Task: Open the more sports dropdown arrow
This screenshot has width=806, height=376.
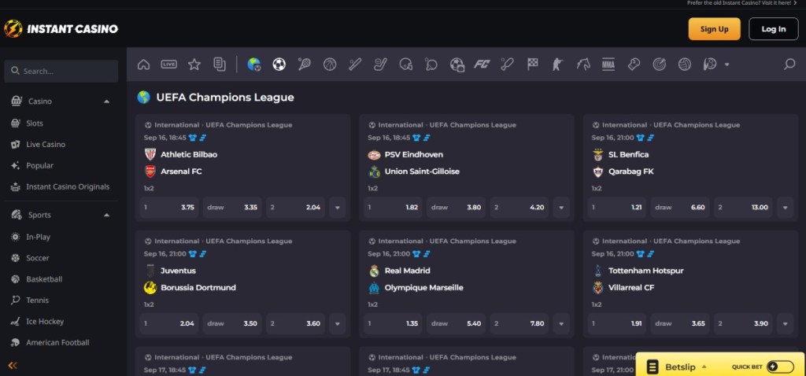Action: 727,65
